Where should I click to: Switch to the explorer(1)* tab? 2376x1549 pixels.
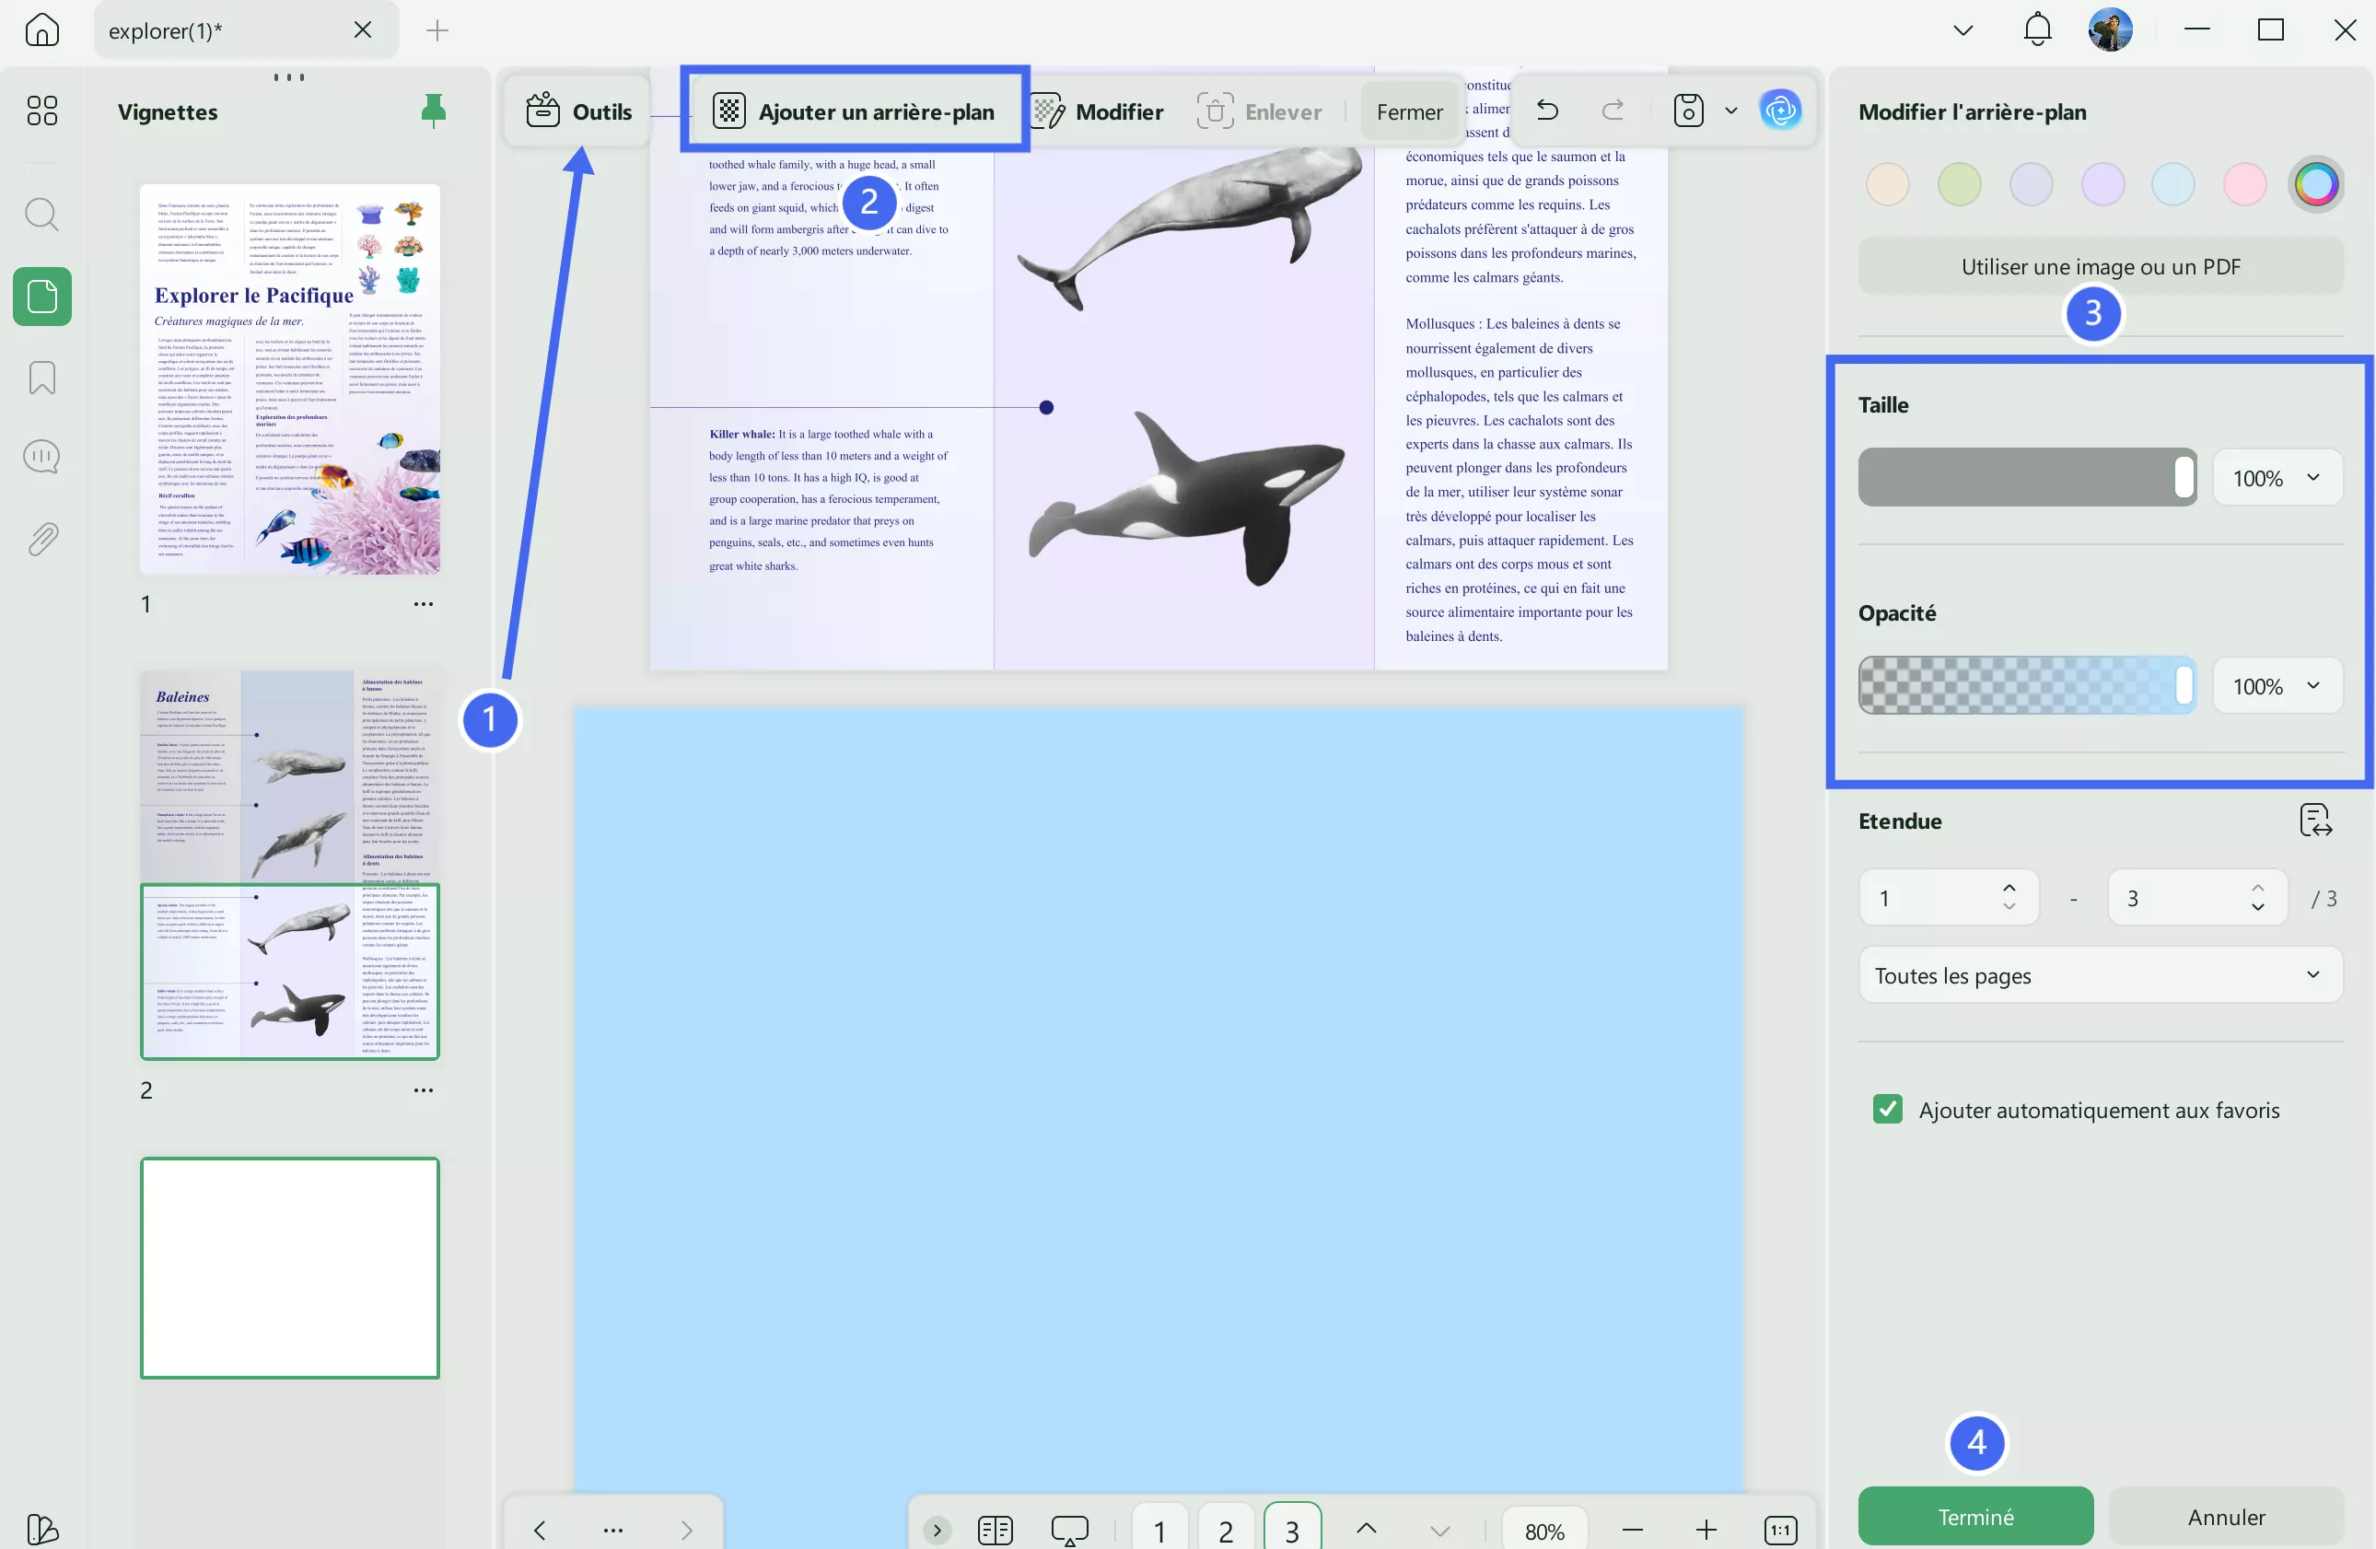click(219, 30)
